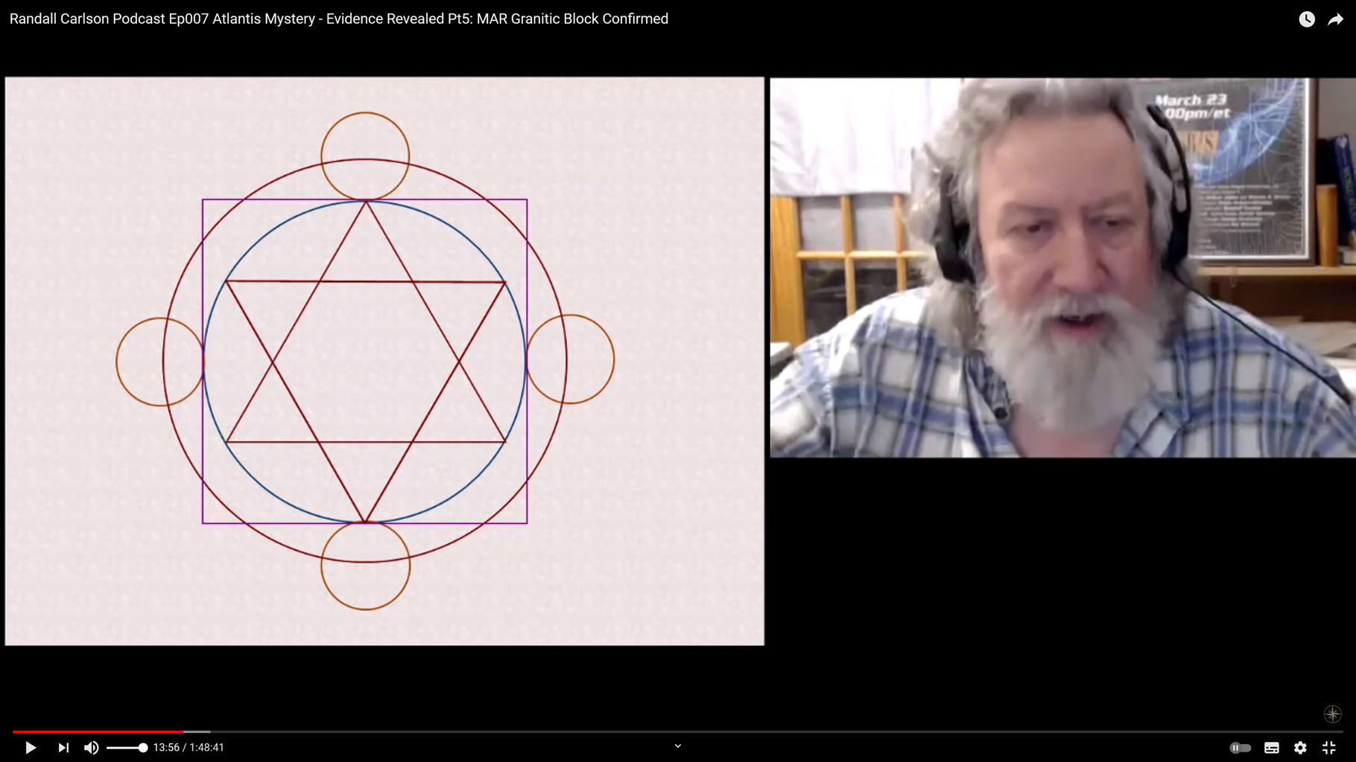
Task: Open the Share arrow icon
Action: click(x=1335, y=19)
